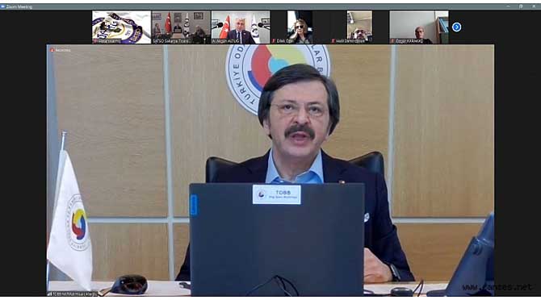Open the fifth participant's video thumbnail
The height and width of the screenshot is (300, 541).
click(359, 27)
